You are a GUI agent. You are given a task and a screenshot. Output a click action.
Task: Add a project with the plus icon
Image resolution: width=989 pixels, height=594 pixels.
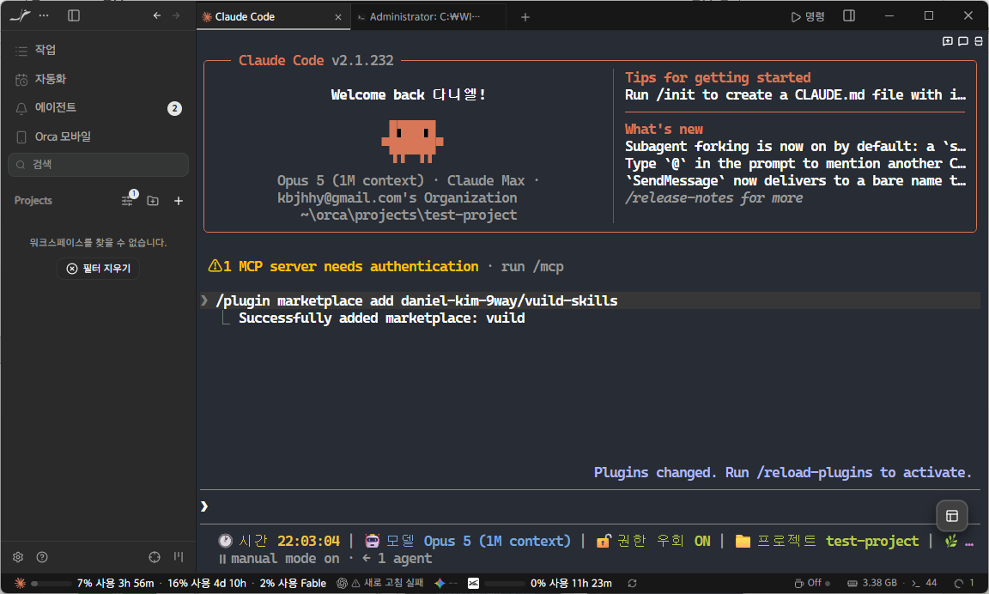coord(179,201)
